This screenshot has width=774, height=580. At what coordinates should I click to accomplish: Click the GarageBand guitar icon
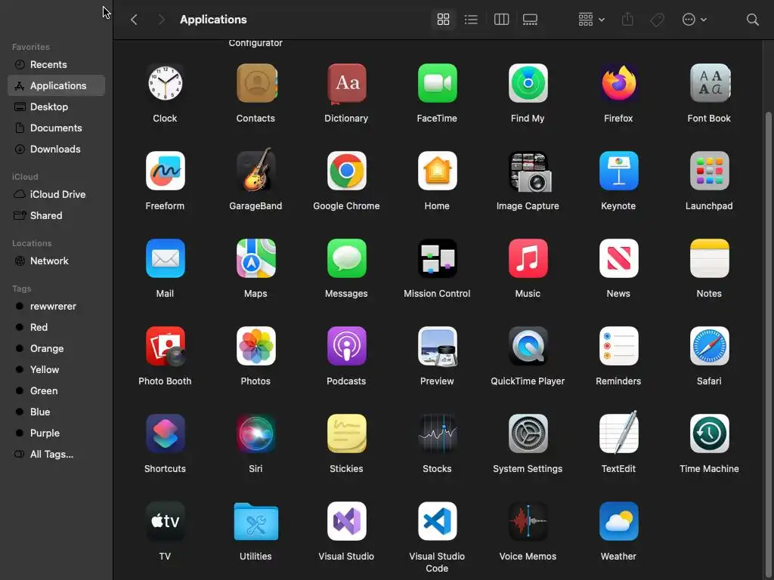pyautogui.click(x=255, y=170)
